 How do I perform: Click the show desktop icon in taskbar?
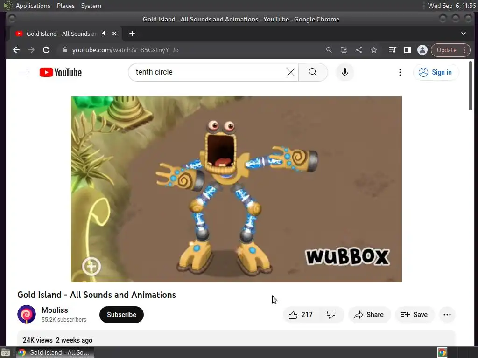click(6, 352)
